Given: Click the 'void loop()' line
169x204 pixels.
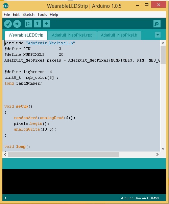Looking at the screenshot, I should pos(17,146).
